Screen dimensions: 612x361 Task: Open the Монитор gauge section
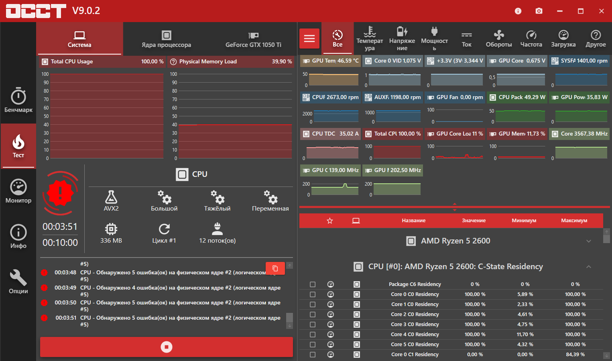pos(18,191)
